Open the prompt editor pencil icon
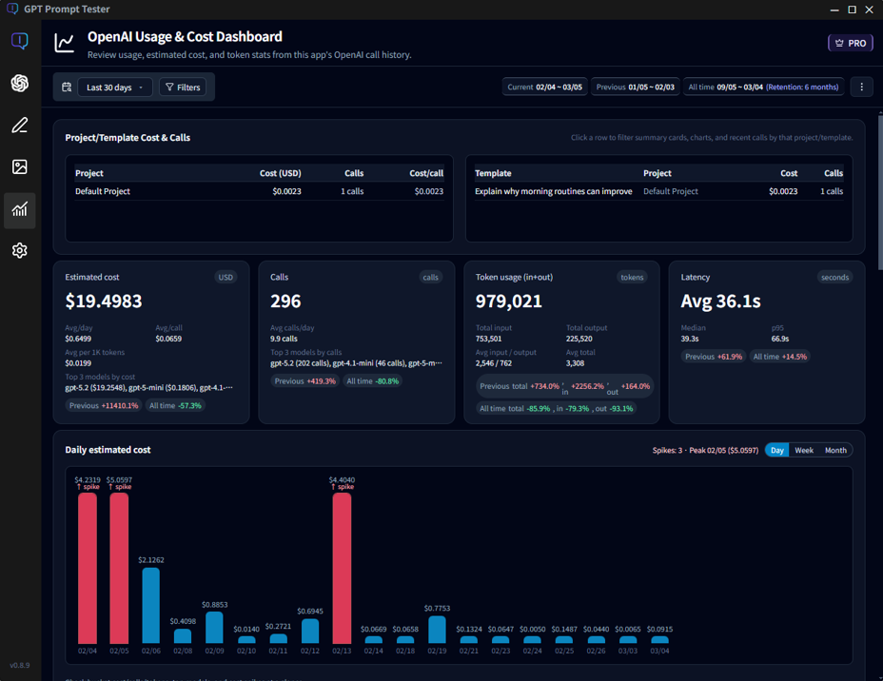 [20, 125]
